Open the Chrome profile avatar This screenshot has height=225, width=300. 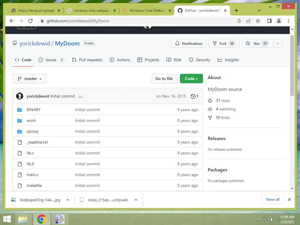tap(279, 21)
